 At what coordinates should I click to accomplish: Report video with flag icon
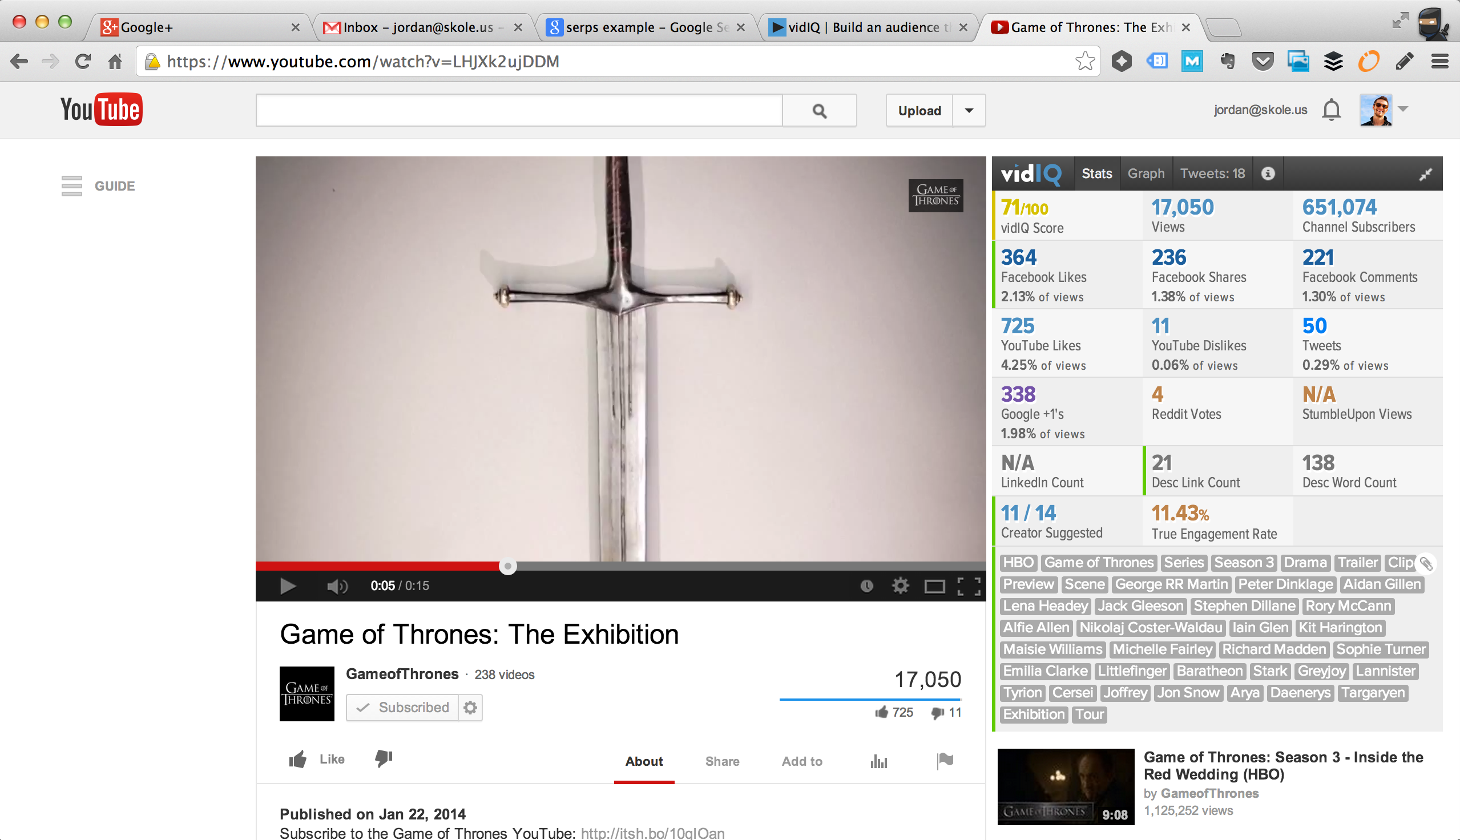coord(945,761)
